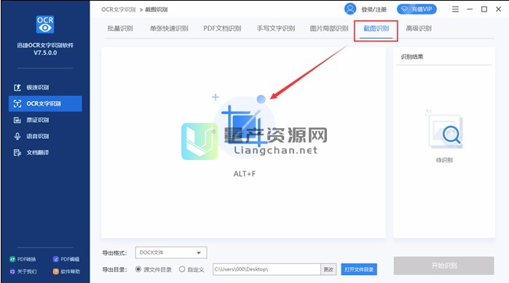Switch to 高级识别 tab

pos(419,28)
